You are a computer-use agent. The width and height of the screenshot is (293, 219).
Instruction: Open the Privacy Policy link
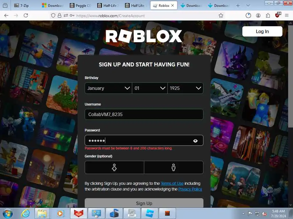click(190, 189)
